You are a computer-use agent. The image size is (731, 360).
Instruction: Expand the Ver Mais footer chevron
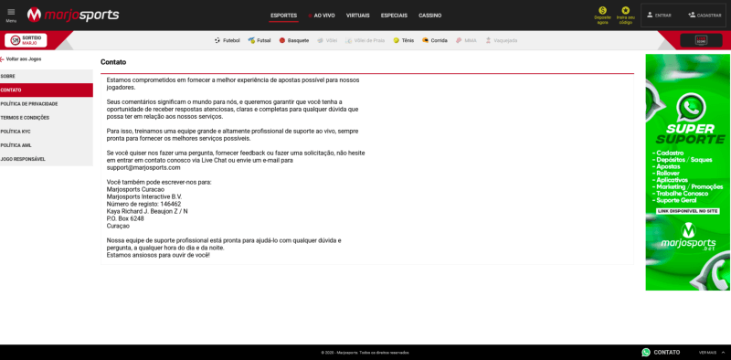[x=723, y=353]
